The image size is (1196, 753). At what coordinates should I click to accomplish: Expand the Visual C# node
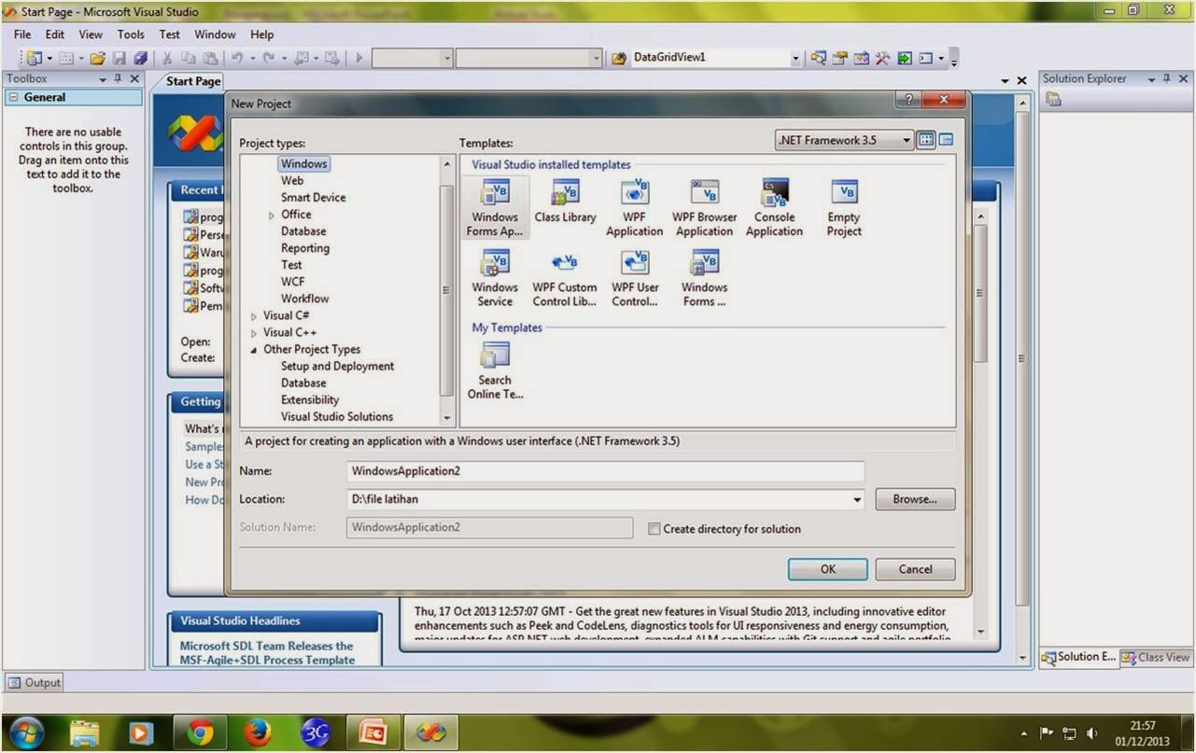tap(253, 316)
